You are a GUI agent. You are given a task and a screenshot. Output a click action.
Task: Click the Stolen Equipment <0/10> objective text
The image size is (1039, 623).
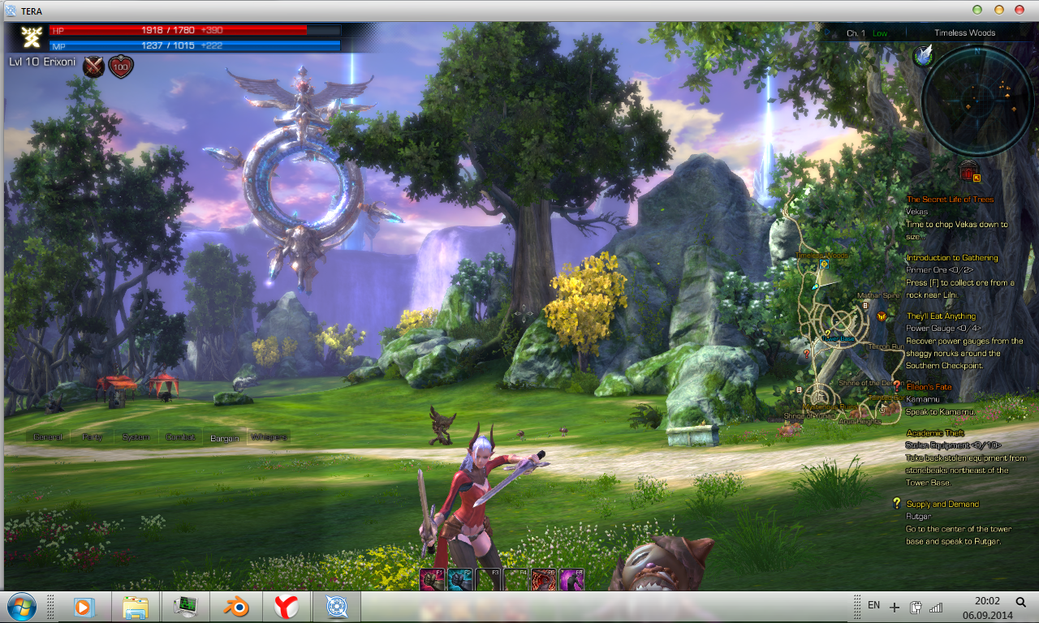(954, 445)
